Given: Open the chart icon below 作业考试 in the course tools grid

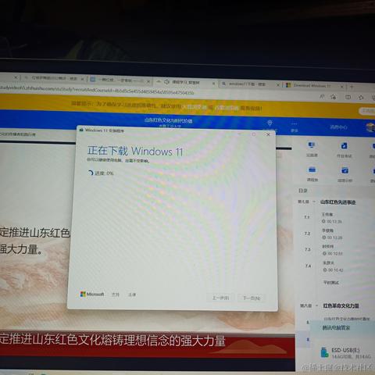Looking at the screenshot, I should point(345,171).
